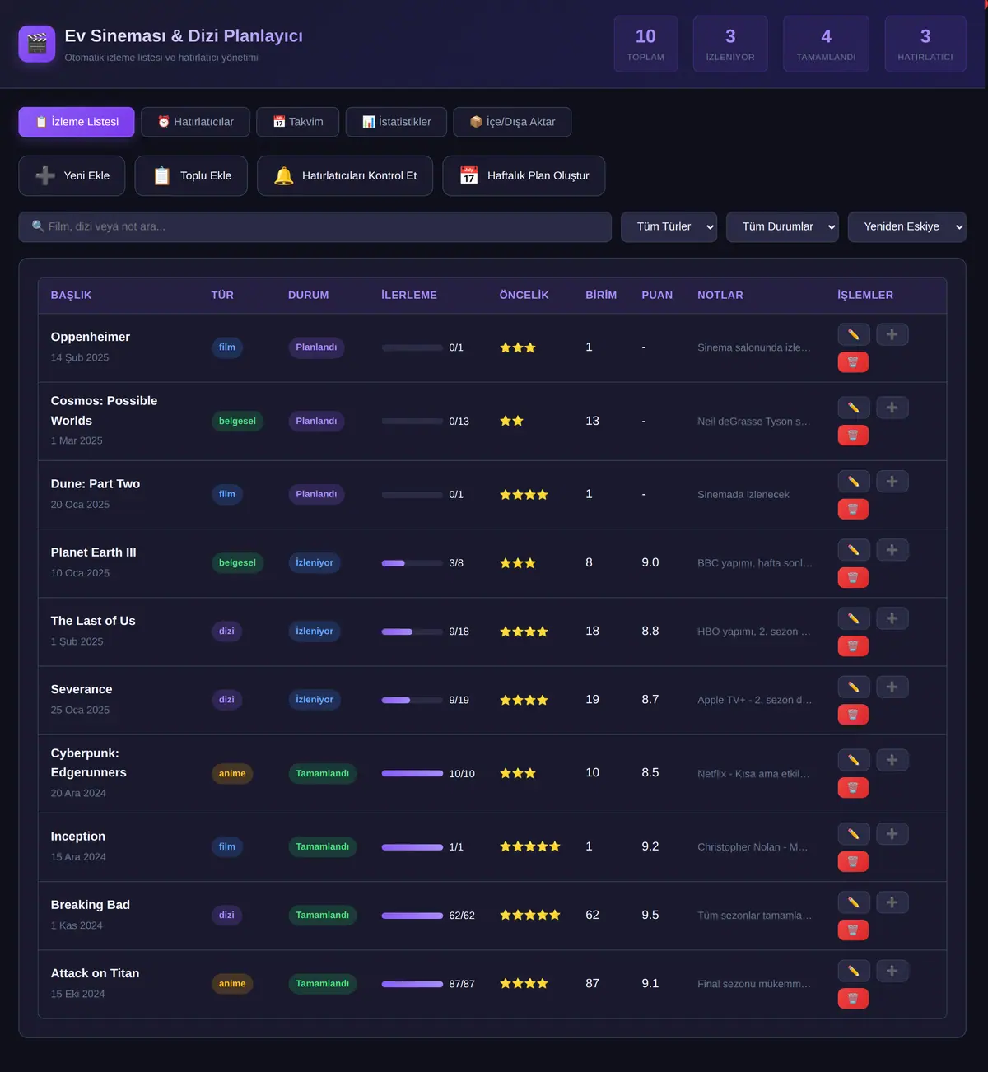Click the Planet Earth III progress bar
The height and width of the screenshot is (1072, 988).
pyautogui.click(x=412, y=563)
